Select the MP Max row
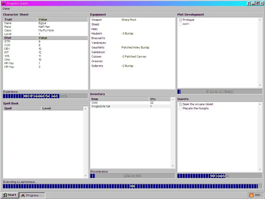This screenshot has width=265, height=199. pos(45,67)
